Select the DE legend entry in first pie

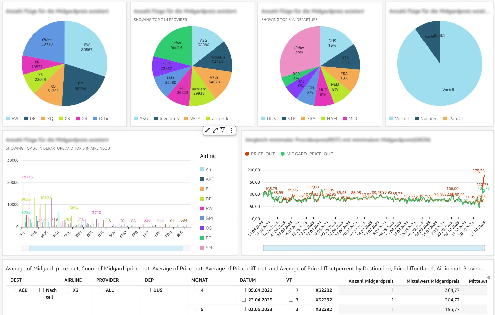(x=30, y=119)
